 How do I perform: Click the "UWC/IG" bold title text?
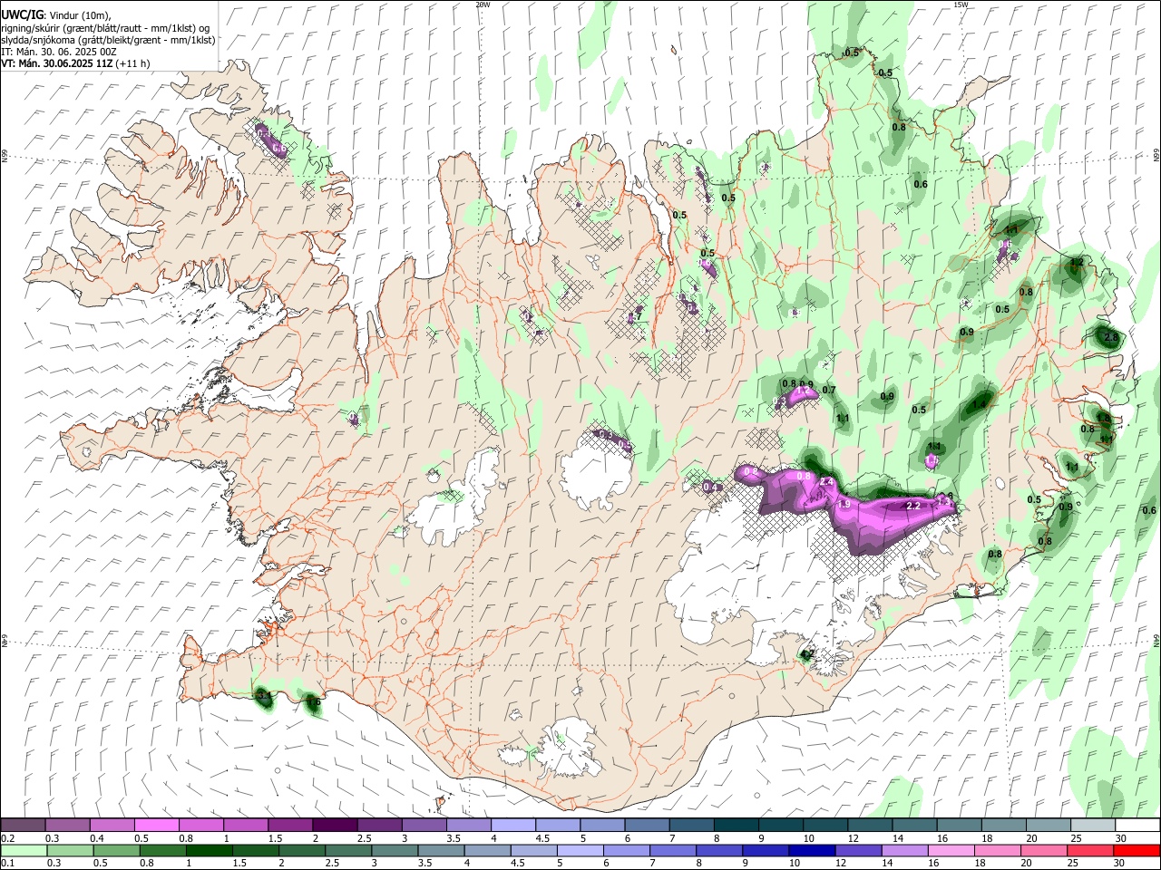coord(22,15)
